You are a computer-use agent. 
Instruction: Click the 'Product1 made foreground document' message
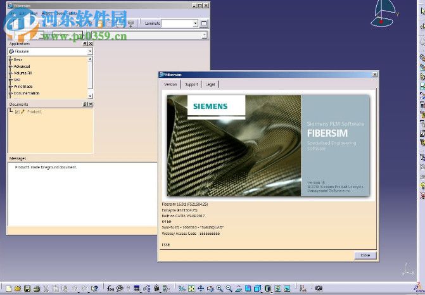[46, 167]
